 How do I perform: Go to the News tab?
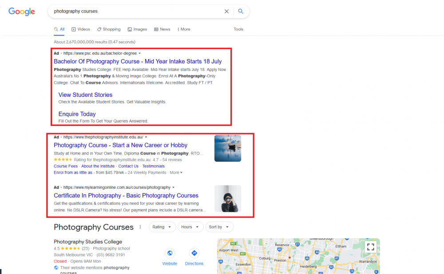coord(162,29)
